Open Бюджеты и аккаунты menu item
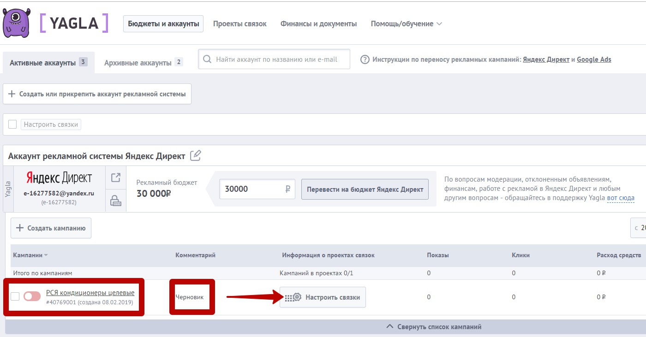This screenshot has width=646, height=337. tap(163, 24)
